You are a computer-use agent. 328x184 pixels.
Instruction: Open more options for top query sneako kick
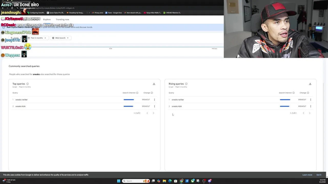pyautogui.click(x=154, y=106)
